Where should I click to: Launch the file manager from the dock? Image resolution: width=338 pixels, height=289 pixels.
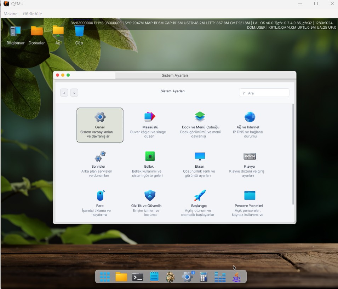[x=121, y=277]
